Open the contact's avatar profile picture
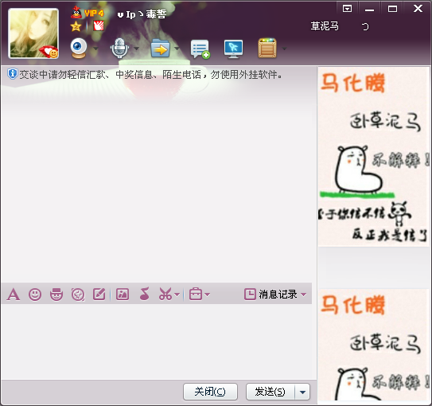 (x=33, y=33)
